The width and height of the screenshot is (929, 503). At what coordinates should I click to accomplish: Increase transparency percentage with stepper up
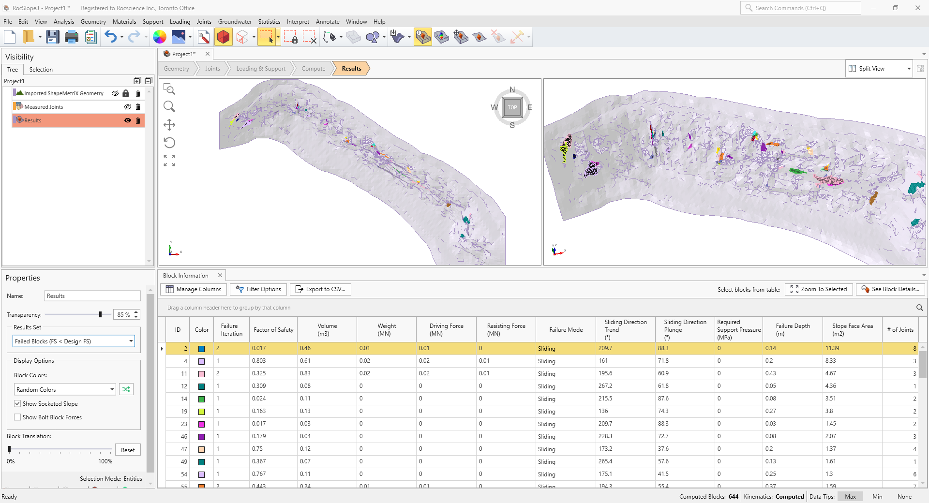click(136, 312)
